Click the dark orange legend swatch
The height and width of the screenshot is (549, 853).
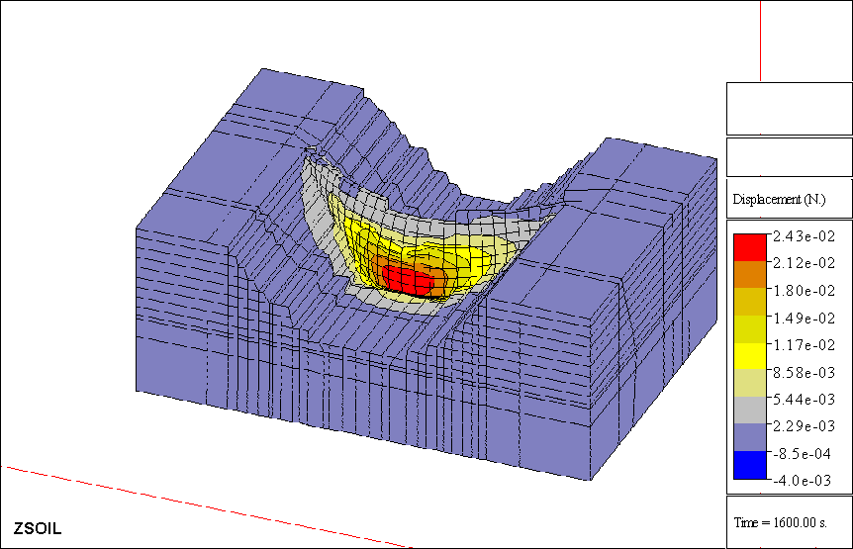[x=750, y=275]
